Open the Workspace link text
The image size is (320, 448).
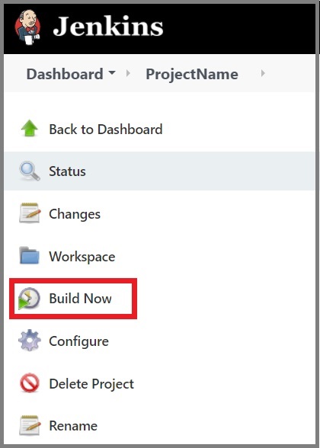[x=82, y=257]
